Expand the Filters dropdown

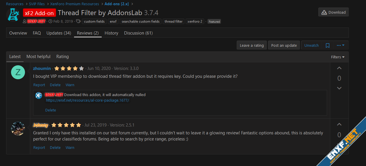tap(338, 57)
